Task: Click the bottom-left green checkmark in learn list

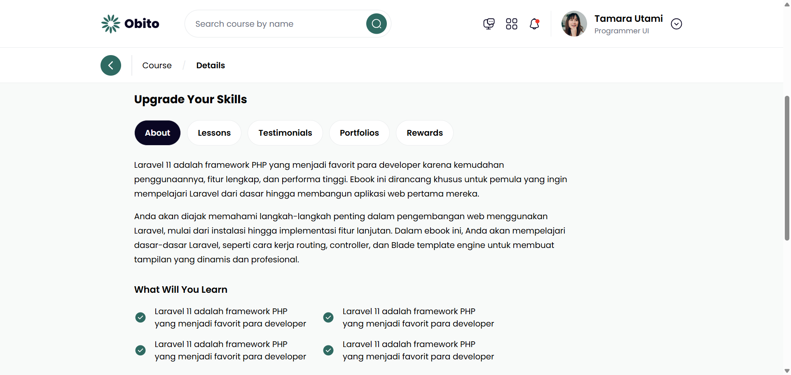Action: [x=140, y=350]
